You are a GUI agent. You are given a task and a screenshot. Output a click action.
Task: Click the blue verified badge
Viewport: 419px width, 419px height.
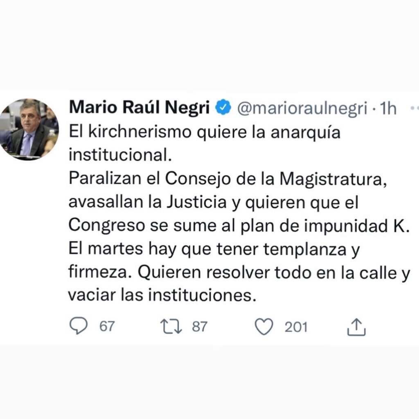tap(223, 107)
